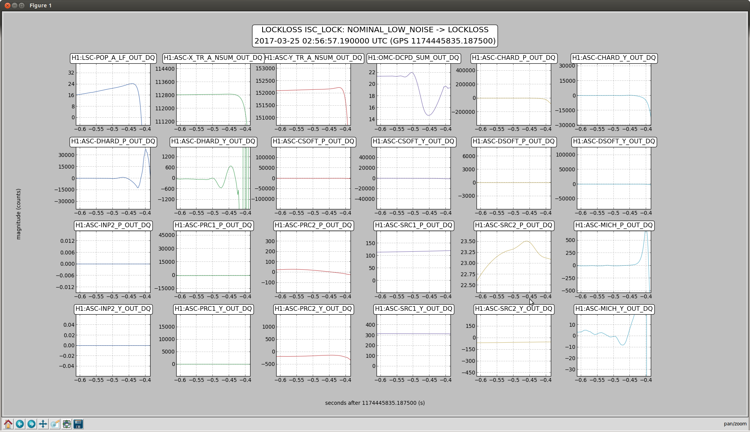The width and height of the screenshot is (750, 432).
Task: Click the 153000 tick on Y_TR_A_NSUM plot
Action: point(265,68)
